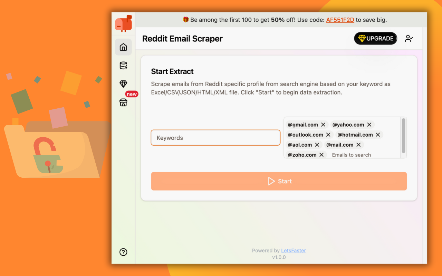Remove the @gmail.com email tag
The width and height of the screenshot is (442, 276).
323,125
